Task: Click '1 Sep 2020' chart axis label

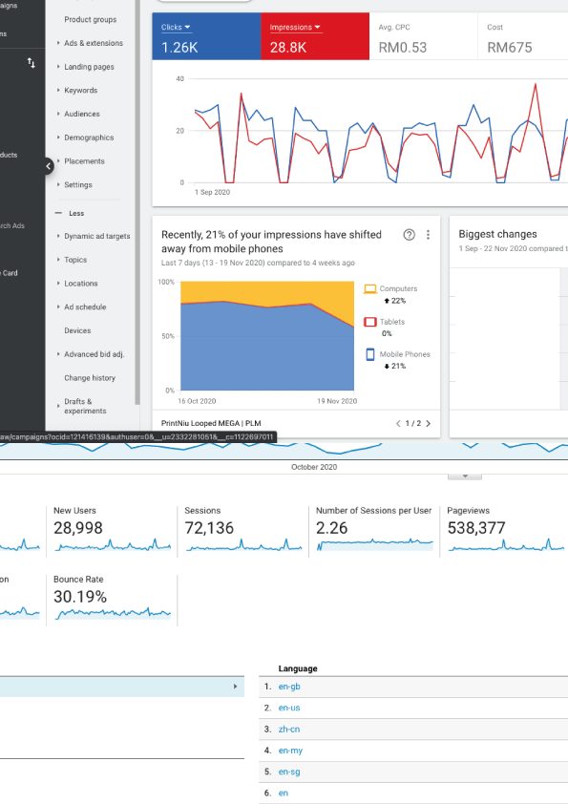Action: pos(212,192)
